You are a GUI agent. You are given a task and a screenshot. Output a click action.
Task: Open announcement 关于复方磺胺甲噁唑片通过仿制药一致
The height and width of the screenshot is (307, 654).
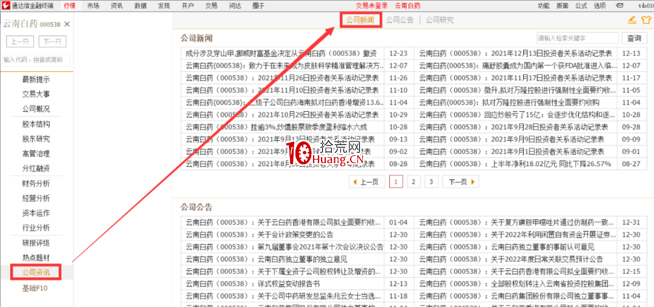pos(518,222)
